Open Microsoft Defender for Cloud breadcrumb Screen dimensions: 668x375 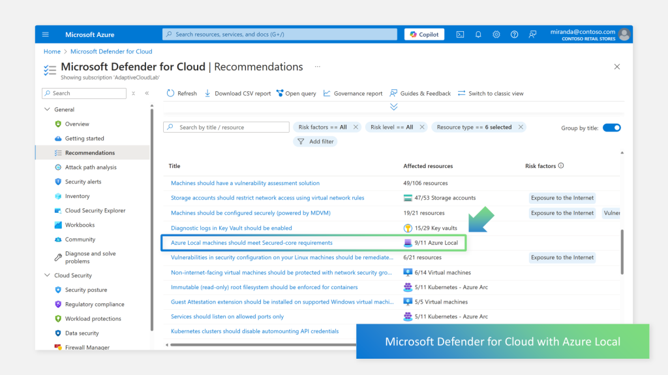(x=111, y=51)
